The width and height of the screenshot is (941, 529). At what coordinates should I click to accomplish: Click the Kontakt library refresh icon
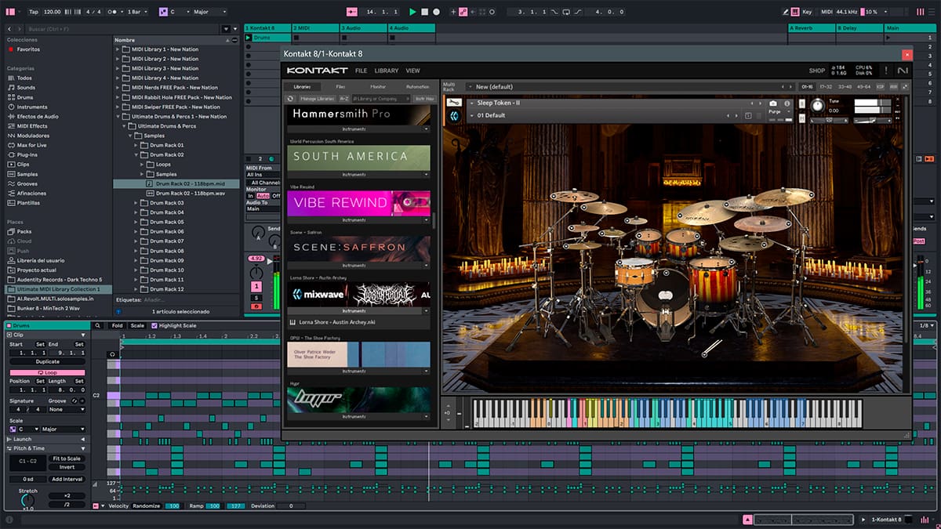coord(290,99)
